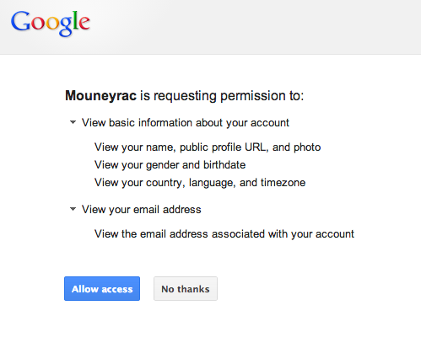Click the name, public profile URL, photo line
This screenshot has width=421, height=348.
point(208,147)
